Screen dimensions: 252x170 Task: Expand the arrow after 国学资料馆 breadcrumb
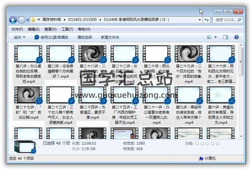65,20
